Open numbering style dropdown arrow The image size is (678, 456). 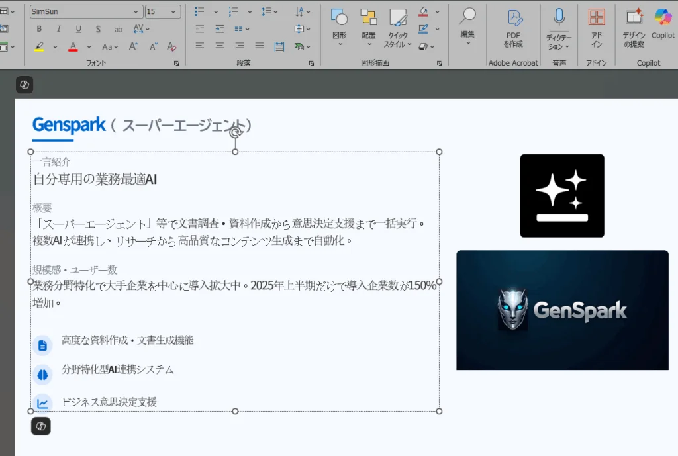(x=250, y=12)
